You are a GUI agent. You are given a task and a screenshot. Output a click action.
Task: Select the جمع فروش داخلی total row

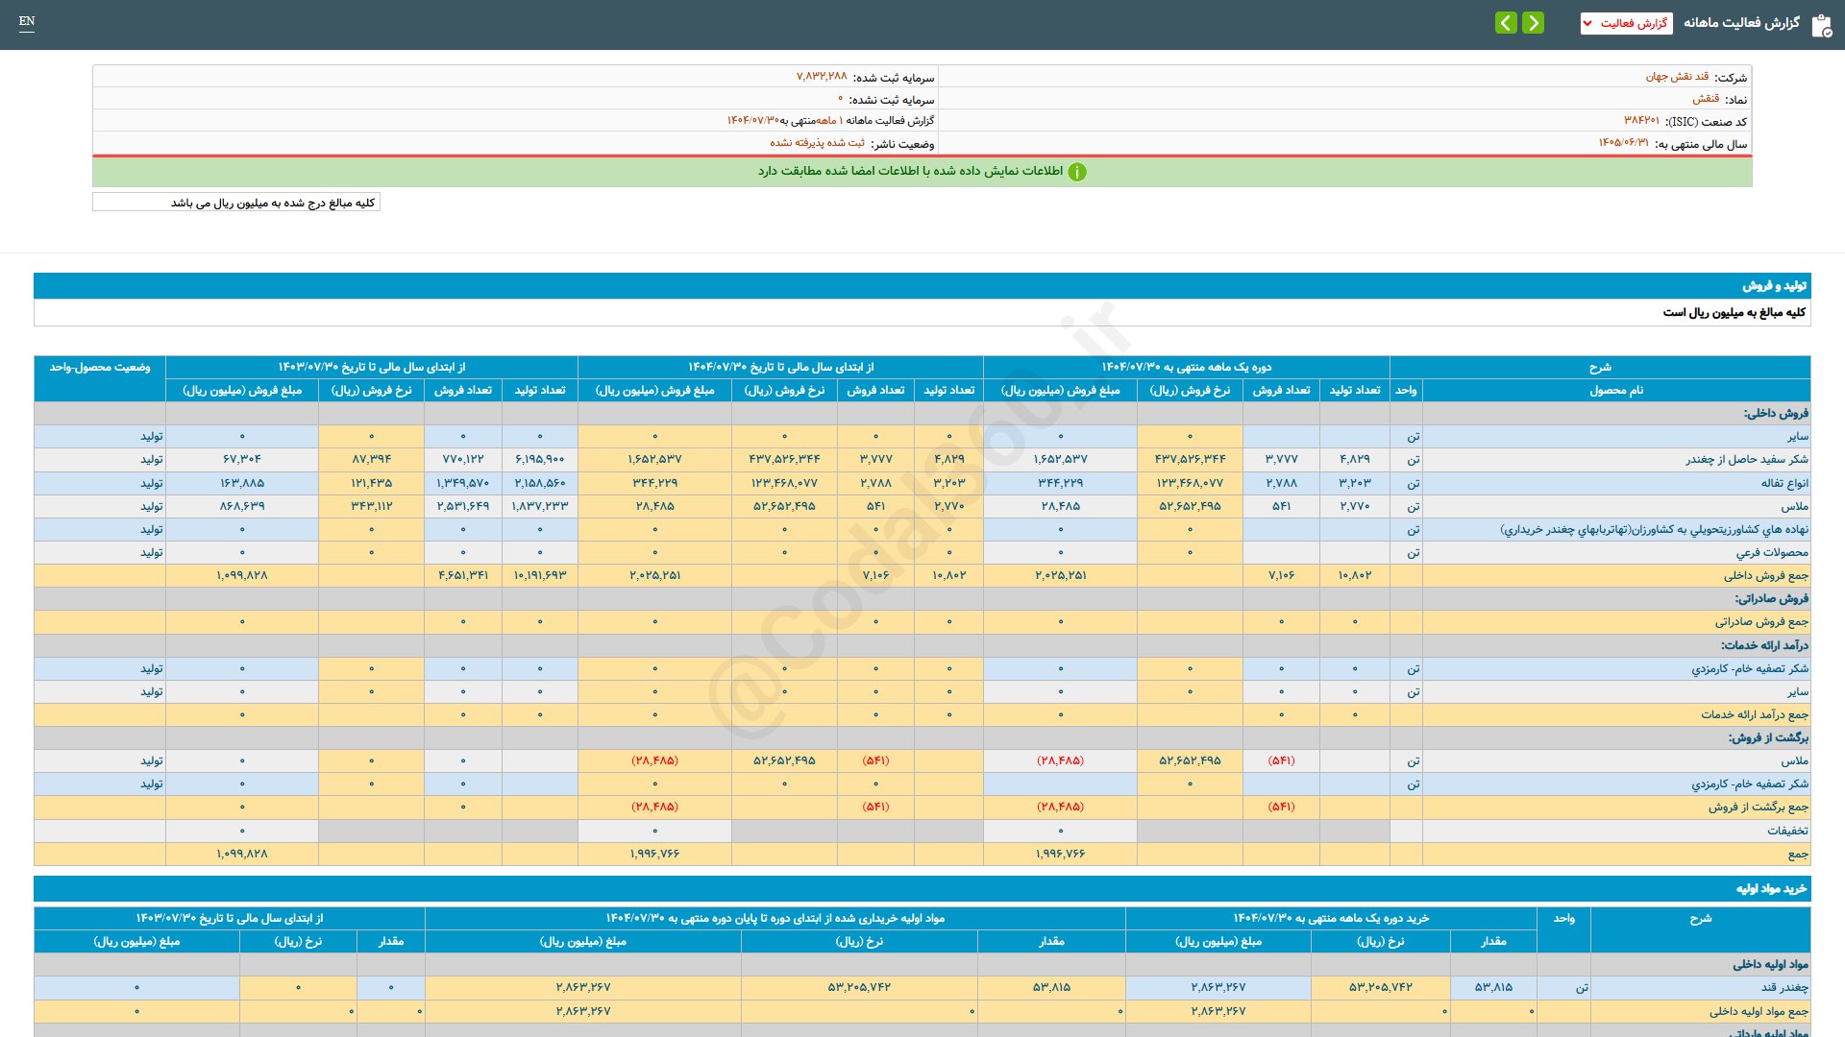tap(1765, 576)
